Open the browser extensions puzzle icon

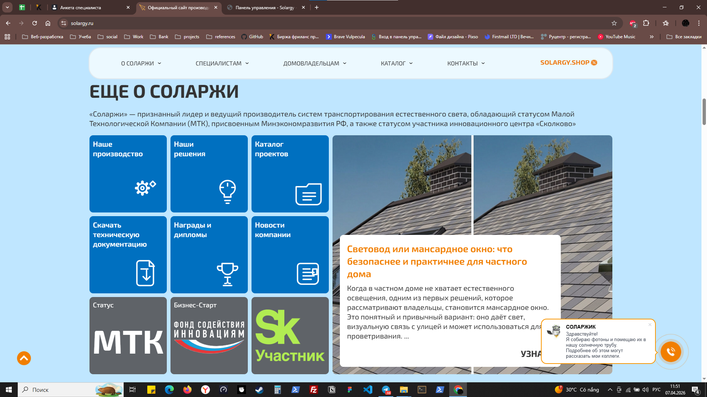646,23
